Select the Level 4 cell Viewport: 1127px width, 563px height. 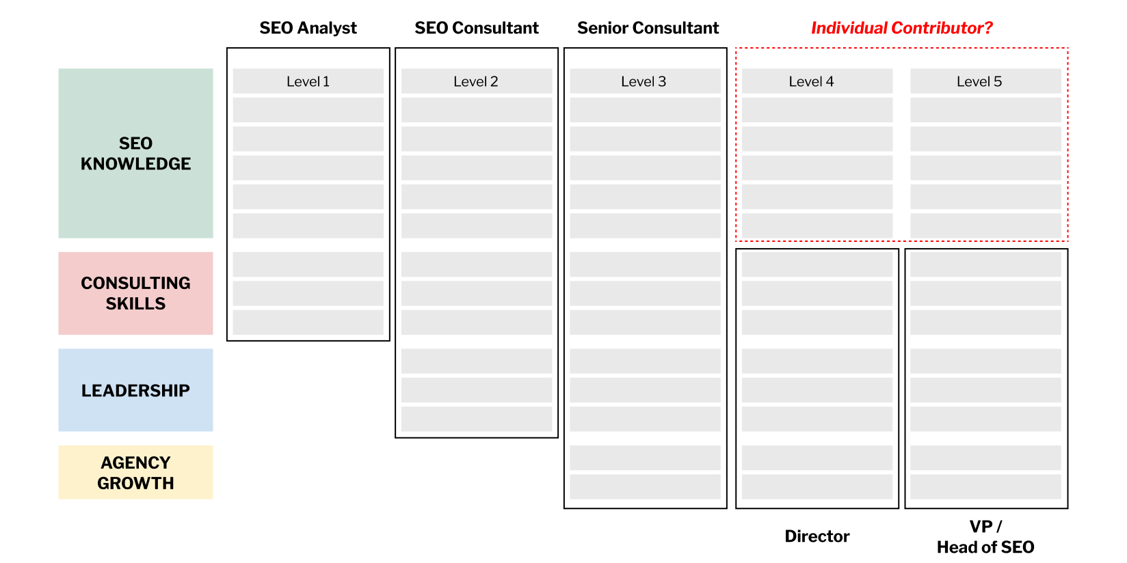(817, 81)
